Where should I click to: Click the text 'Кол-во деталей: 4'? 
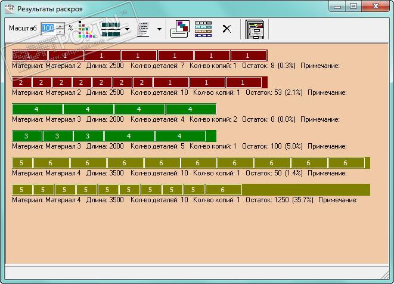tap(157, 119)
